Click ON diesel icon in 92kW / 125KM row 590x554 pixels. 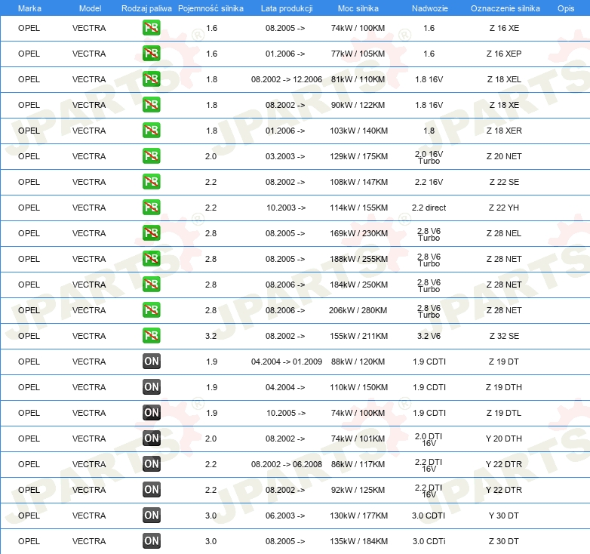point(151,490)
